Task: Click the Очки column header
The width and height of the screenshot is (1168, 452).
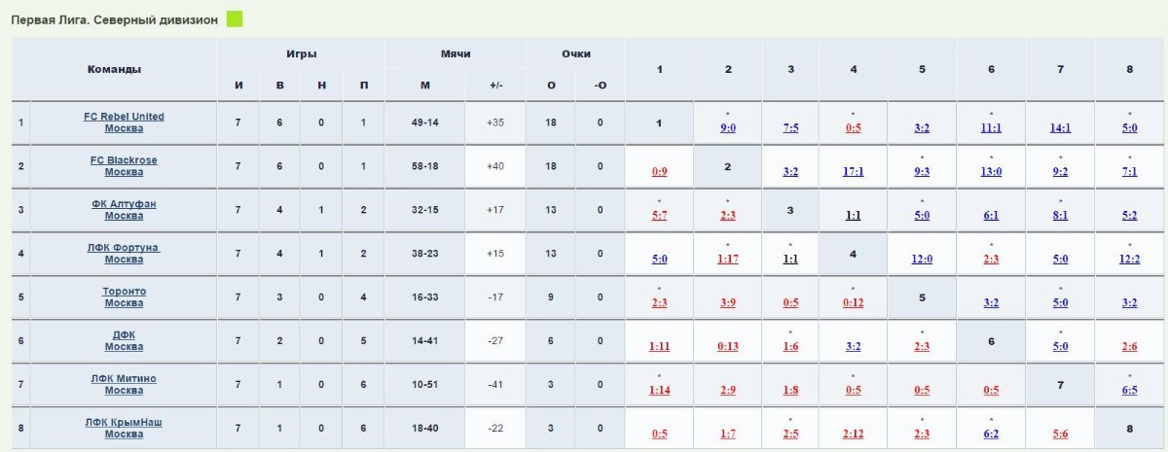Action: (x=575, y=53)
